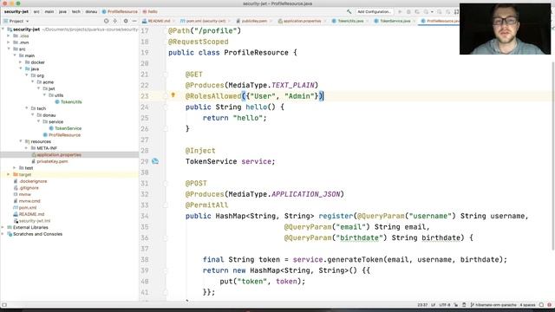Collapse the java folder
The image size is (555, 312).
[x=21, y=68]
